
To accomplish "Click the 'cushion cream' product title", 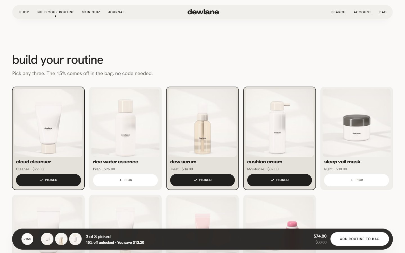I will [x=265, y=162].
